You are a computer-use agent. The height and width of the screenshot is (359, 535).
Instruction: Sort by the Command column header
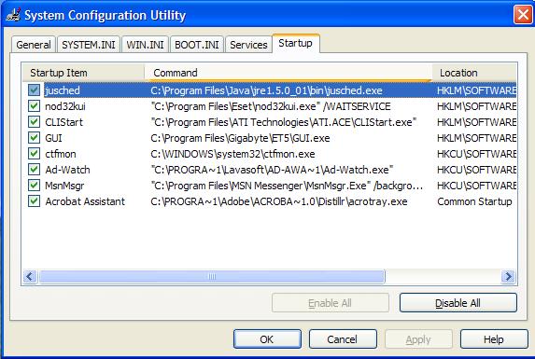(x=289, y=73)
